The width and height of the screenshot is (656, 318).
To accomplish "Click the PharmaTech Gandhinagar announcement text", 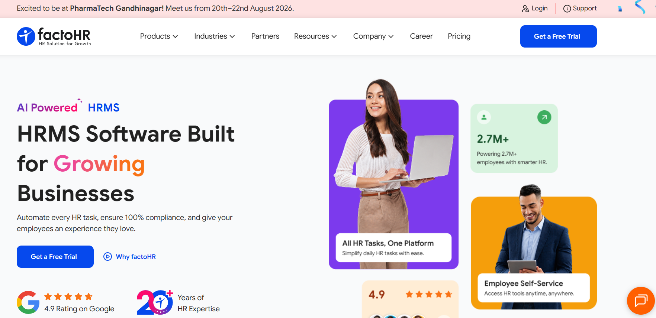I will [155, 9].
